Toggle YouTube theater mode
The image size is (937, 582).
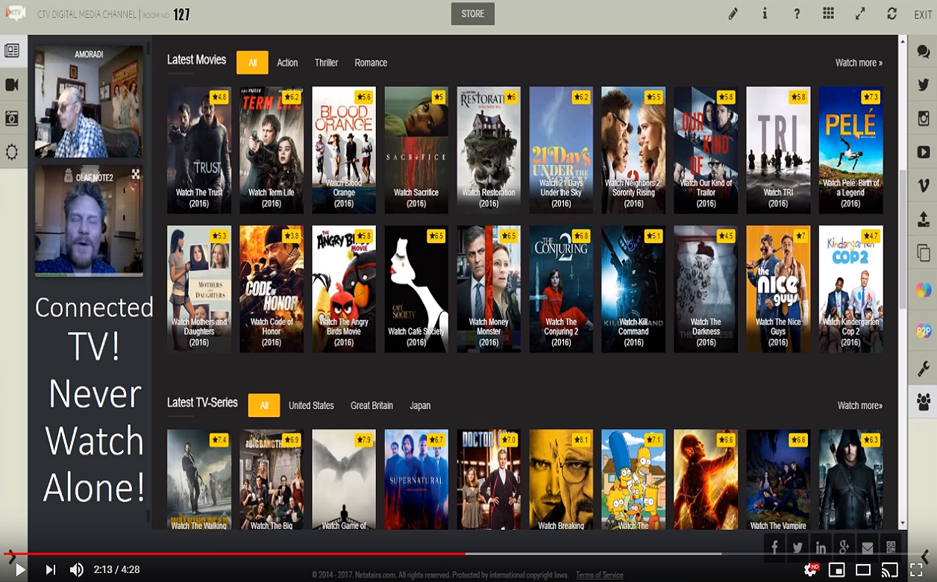pos(863,570)
